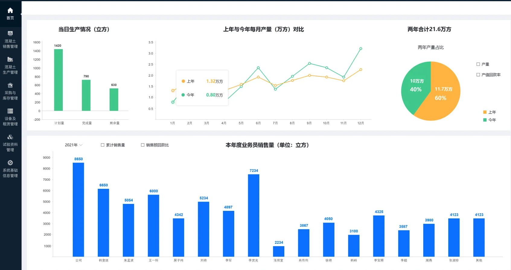Open the 2021年 year dropdown

click(x=74, y=145)
